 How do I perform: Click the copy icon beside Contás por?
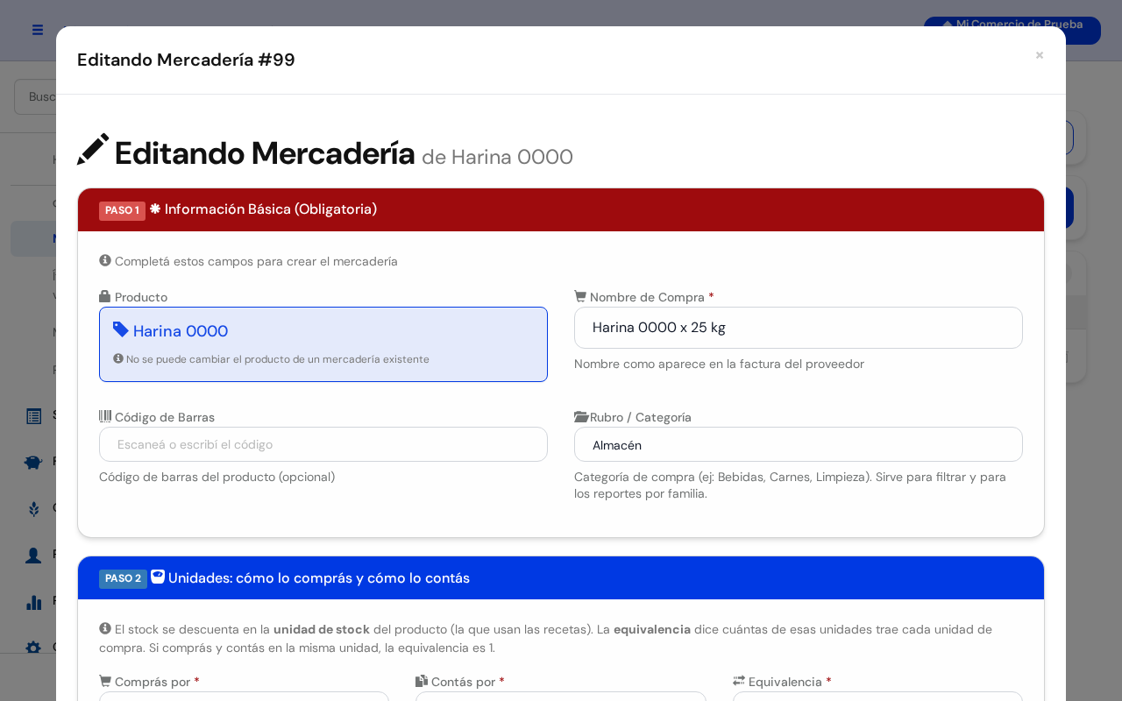click(x=422, y=681)
